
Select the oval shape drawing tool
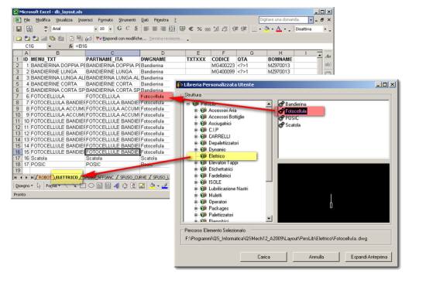(91, 186)
